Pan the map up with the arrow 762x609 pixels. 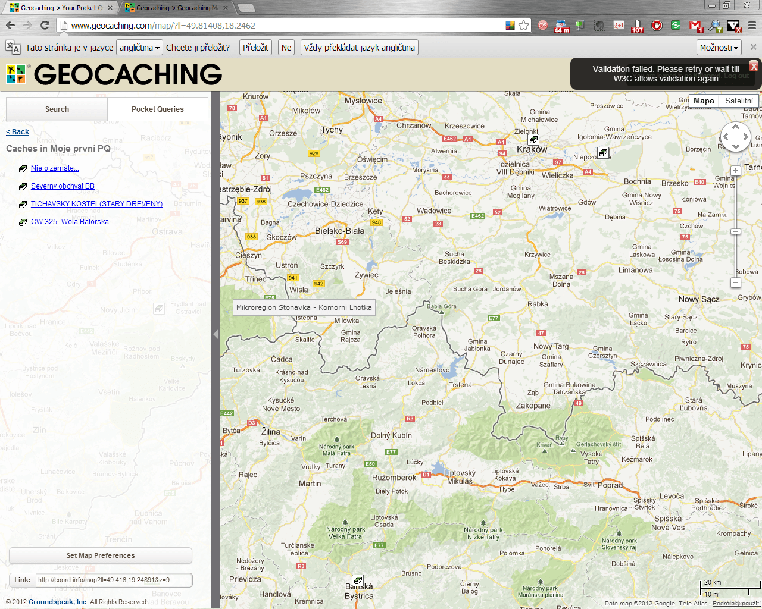(x=736, y=126)
